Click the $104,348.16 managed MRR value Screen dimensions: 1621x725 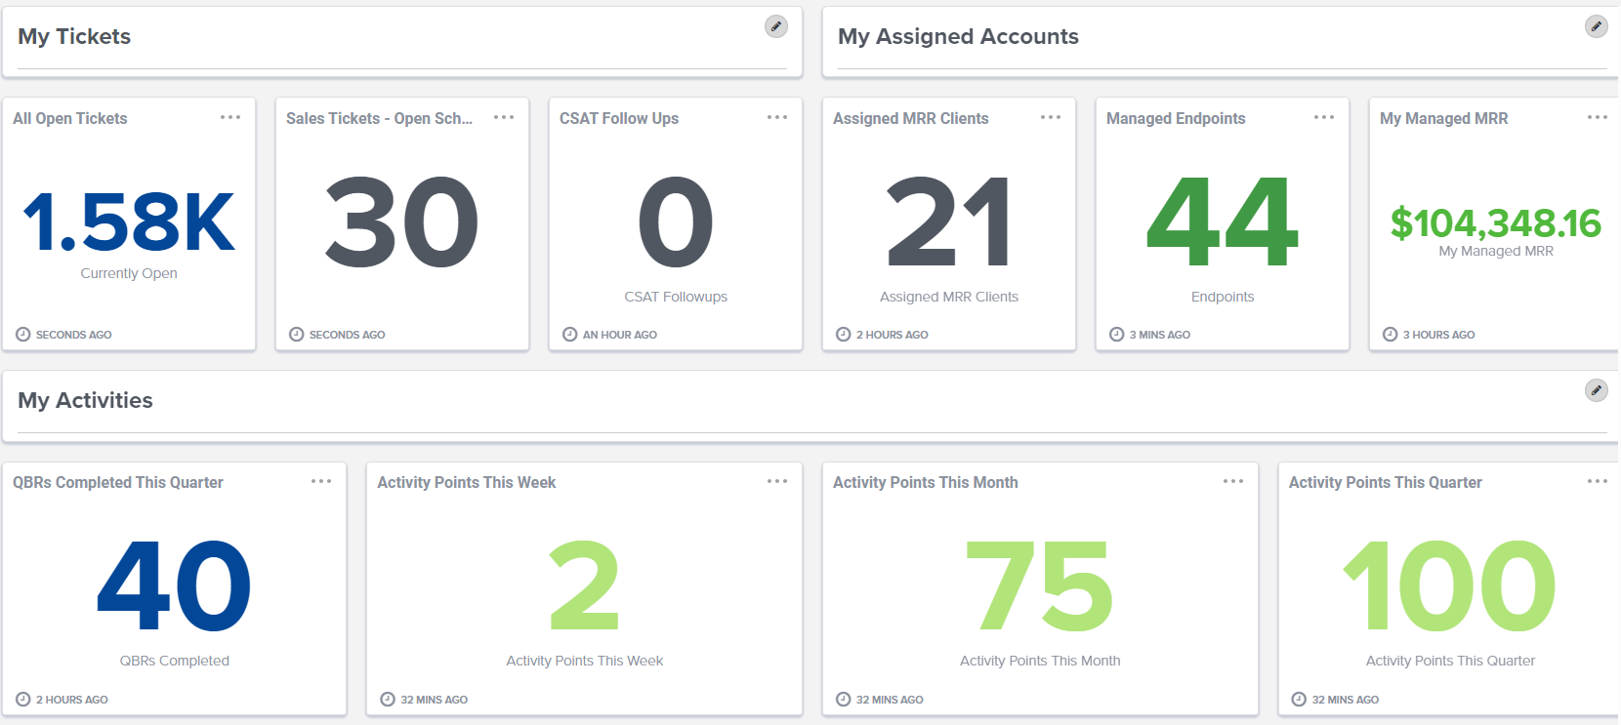[x=1495, y=222]
